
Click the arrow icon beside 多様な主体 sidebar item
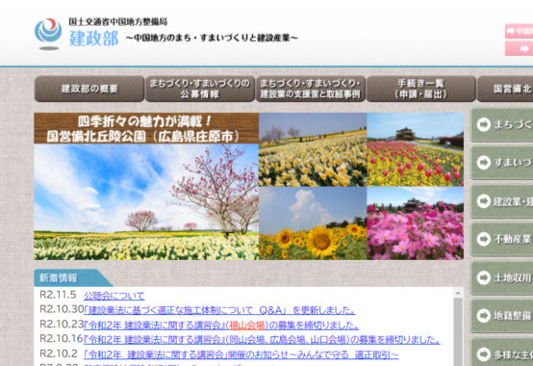pos(484,354)
